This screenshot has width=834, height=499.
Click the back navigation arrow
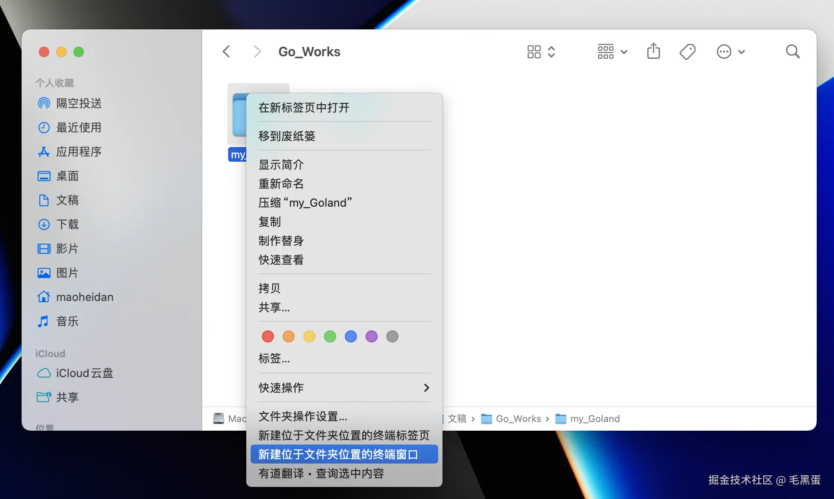pyautogui.click(x=226, y=51)
